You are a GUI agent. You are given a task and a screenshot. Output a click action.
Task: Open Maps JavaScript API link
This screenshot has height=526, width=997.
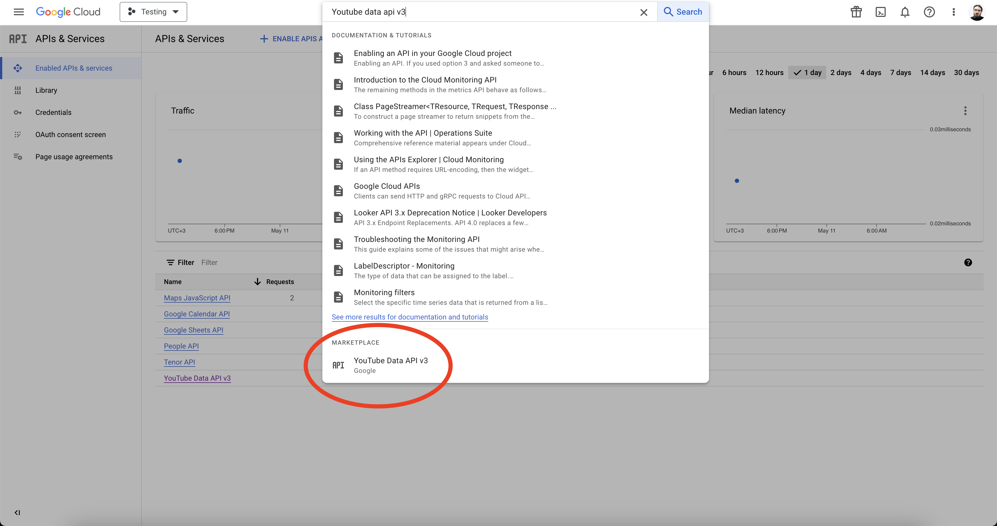coord(197,298)
